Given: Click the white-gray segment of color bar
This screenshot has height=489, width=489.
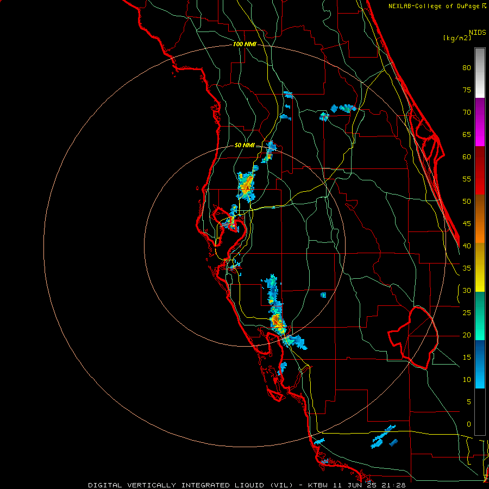Looking at the screenshot, I should [480, 73].
